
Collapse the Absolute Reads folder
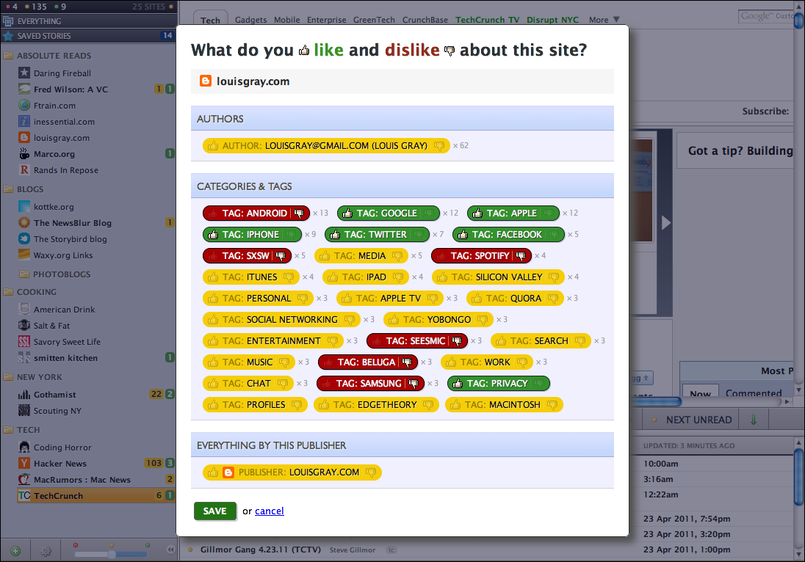click(7, 55)
